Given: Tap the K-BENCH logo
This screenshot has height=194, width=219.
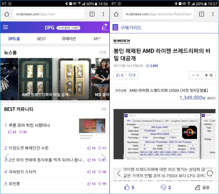Looking at the screenshot, I should point(122,41).
